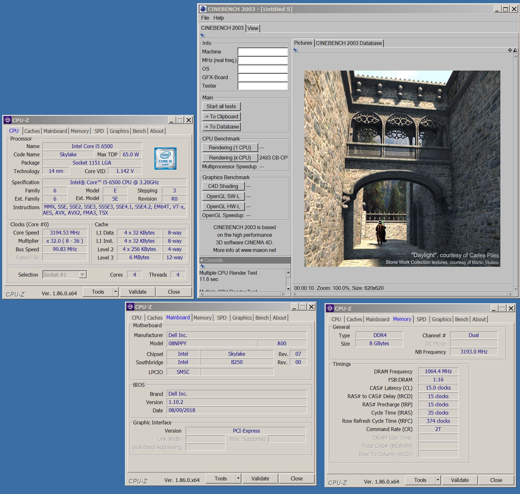The image size is (520, 494).
Task: Click the GFX-Board input field
Action: pos(263,77)
